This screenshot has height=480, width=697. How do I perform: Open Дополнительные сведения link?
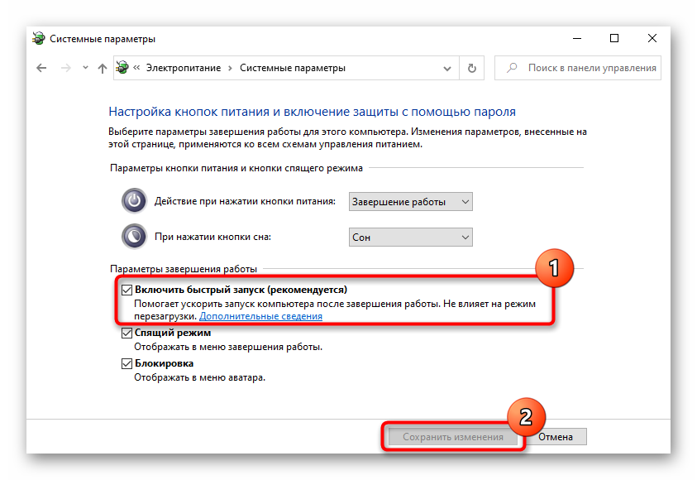pos(260,316)
